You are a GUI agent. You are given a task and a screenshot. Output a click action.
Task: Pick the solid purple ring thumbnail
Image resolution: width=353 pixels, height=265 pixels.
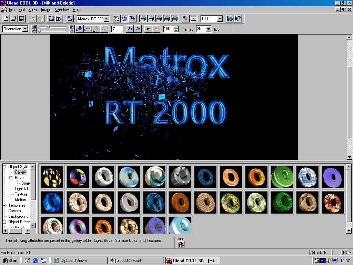333,177
